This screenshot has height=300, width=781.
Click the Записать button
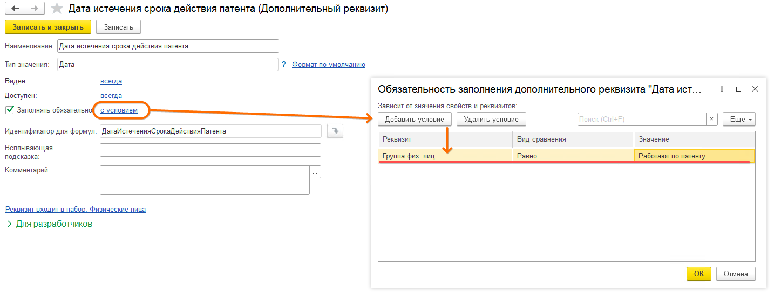pyautogui.click(x=118, y=27)
